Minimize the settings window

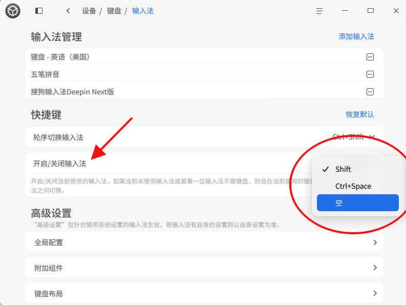click(x=345, y=11)
